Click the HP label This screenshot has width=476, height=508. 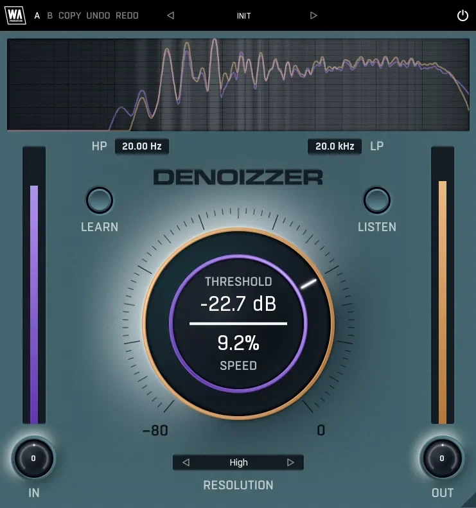coord(99,146)
